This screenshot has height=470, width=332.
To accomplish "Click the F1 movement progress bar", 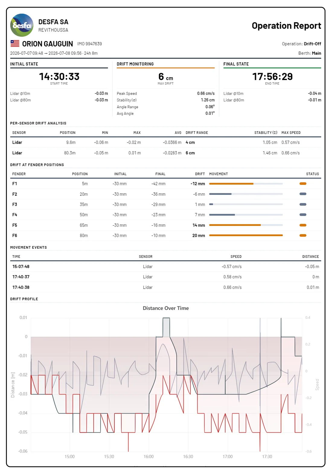I will click(x=246, y=184).
